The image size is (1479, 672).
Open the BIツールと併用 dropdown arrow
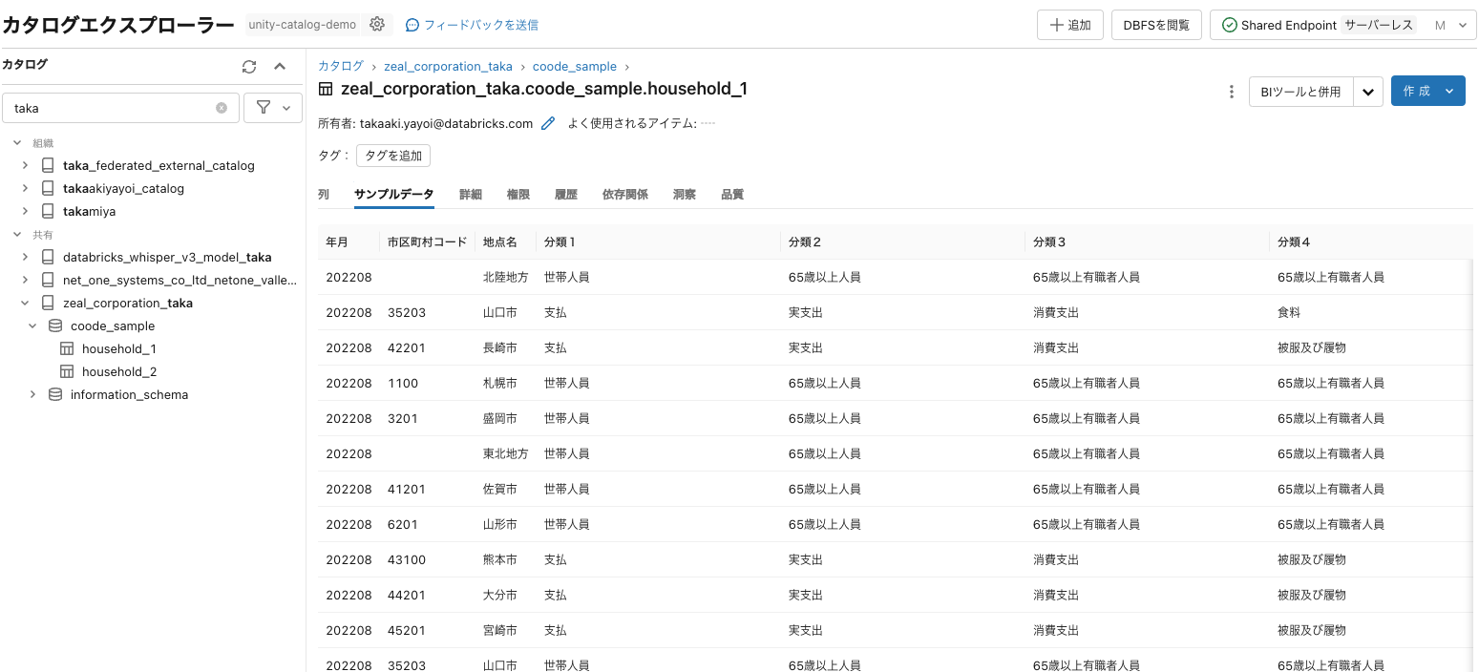pos(1368,92)
